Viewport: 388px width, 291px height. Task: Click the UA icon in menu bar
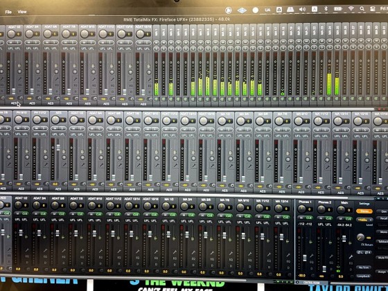click(267, 10)
